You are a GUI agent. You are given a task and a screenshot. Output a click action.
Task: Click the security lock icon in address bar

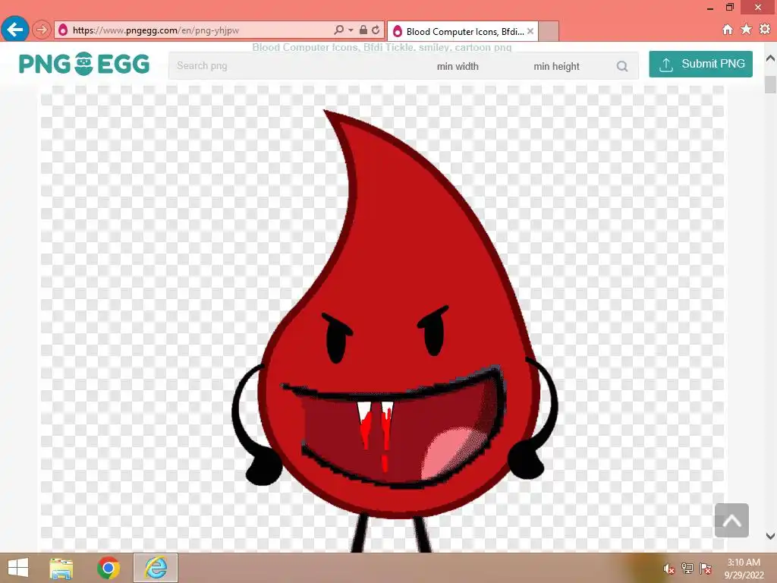click(363, 30)
